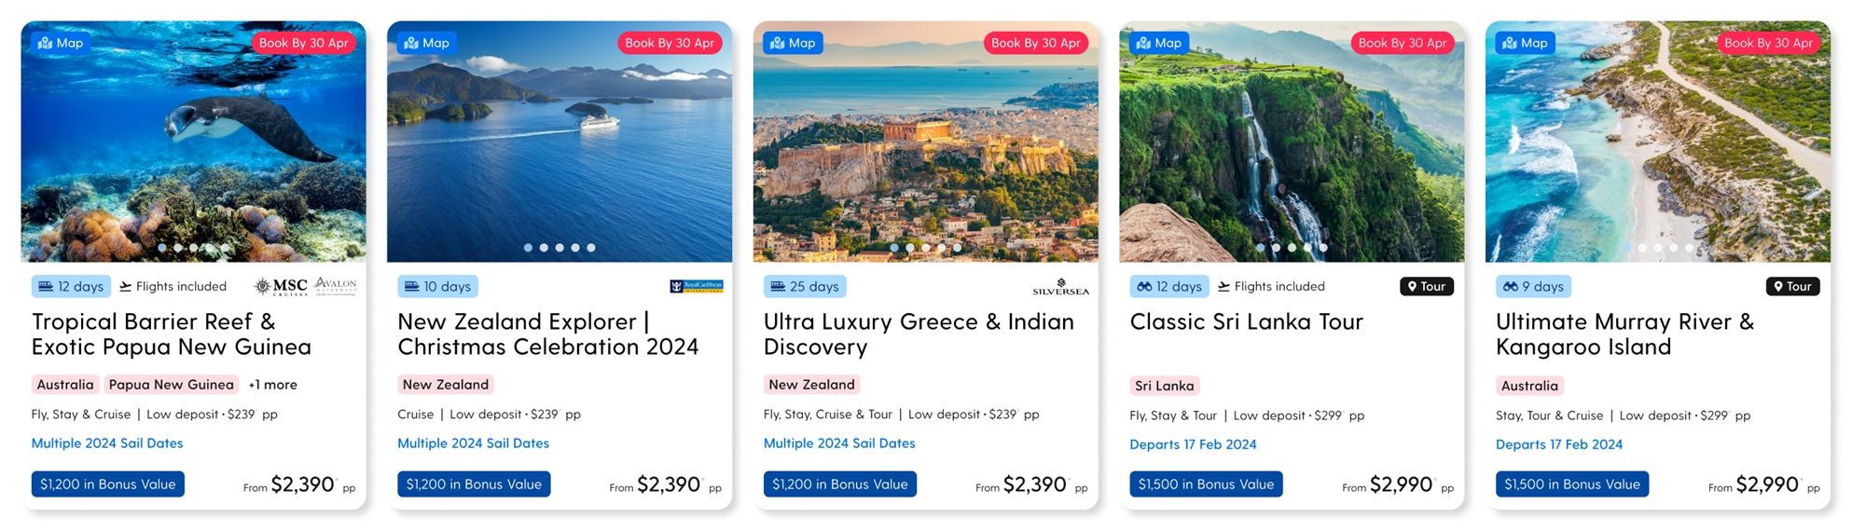Image resolution: width=1852 pixels, height=531 pixels.
Task: Click $1,200 Bonus Value on Tropical Barrier Reef
Action: (x=108, y=484)
